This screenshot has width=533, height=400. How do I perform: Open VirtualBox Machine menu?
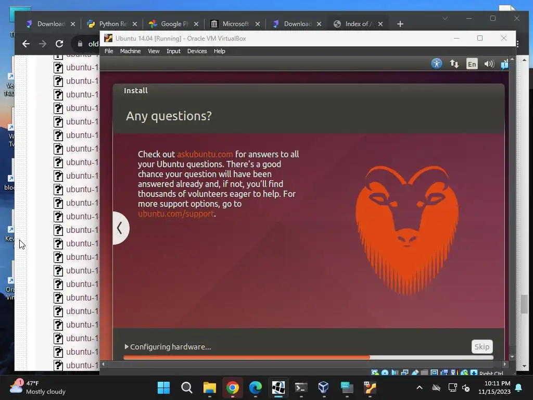click(130, 51)
